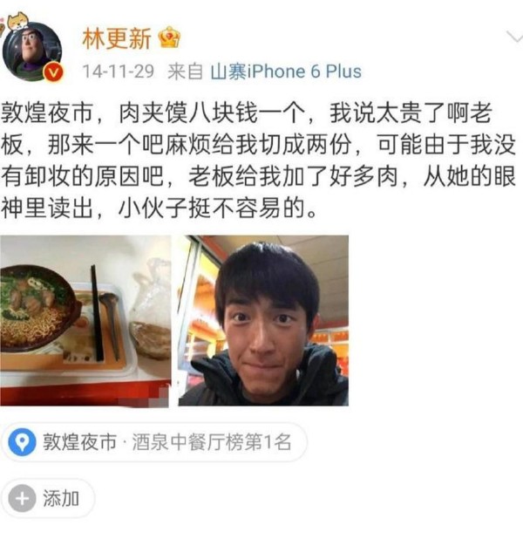The image size is (523, 546).
Task: Expand the chevron menu at post corner
Action: point(515,37)
